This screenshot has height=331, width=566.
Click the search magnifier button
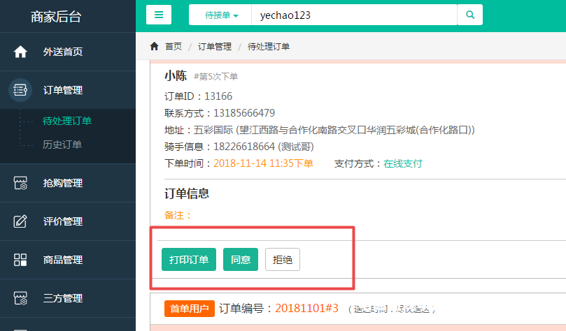point(469,15)
